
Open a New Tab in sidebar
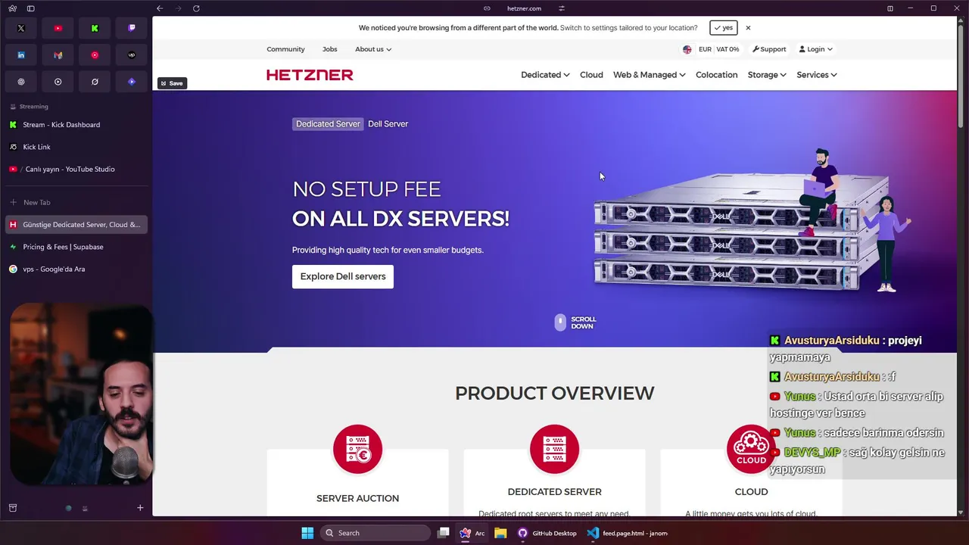click(x=76, y=202)
